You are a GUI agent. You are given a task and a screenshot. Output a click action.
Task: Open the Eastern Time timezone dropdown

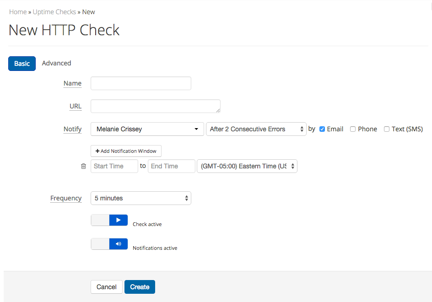click(x=247, y=166)
